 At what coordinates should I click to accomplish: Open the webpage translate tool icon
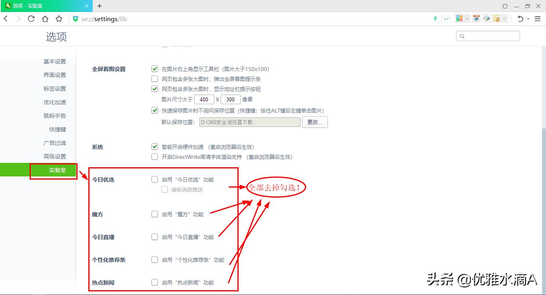point(476,19)
